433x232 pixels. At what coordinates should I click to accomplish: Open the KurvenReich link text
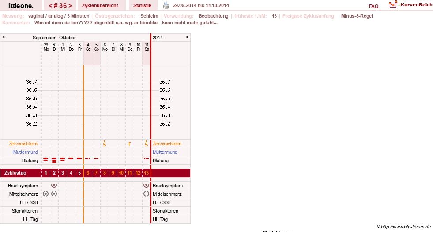tap(416, 5)
